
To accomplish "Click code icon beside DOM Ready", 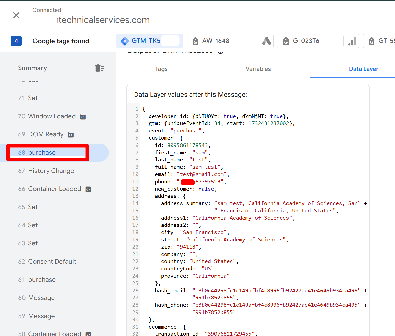I will tap(71, 135).
